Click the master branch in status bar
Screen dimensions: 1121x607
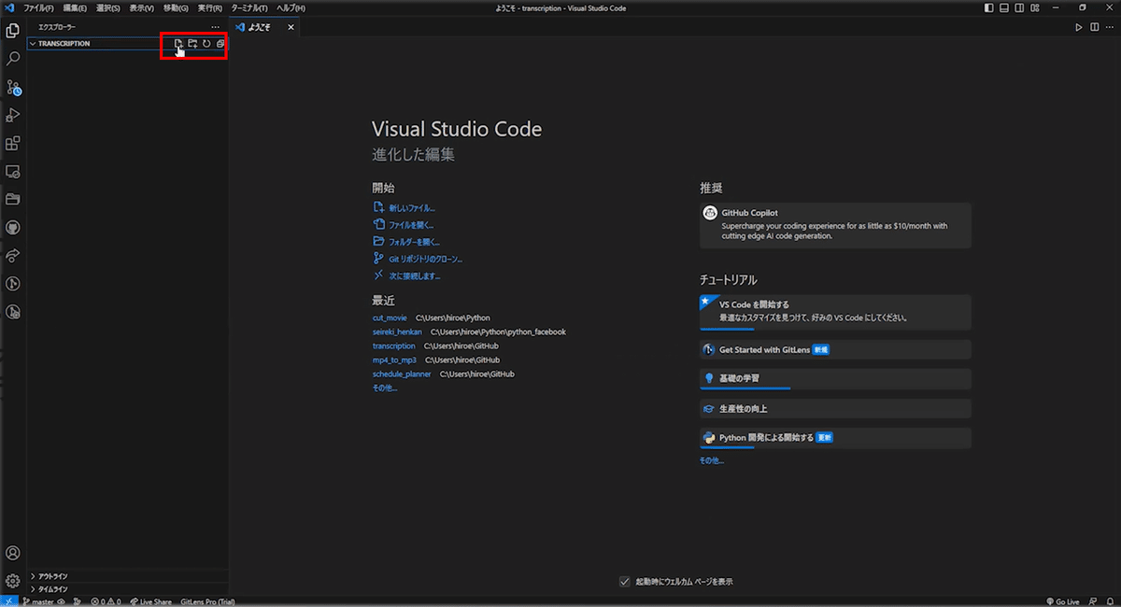[x=37, y=601]
